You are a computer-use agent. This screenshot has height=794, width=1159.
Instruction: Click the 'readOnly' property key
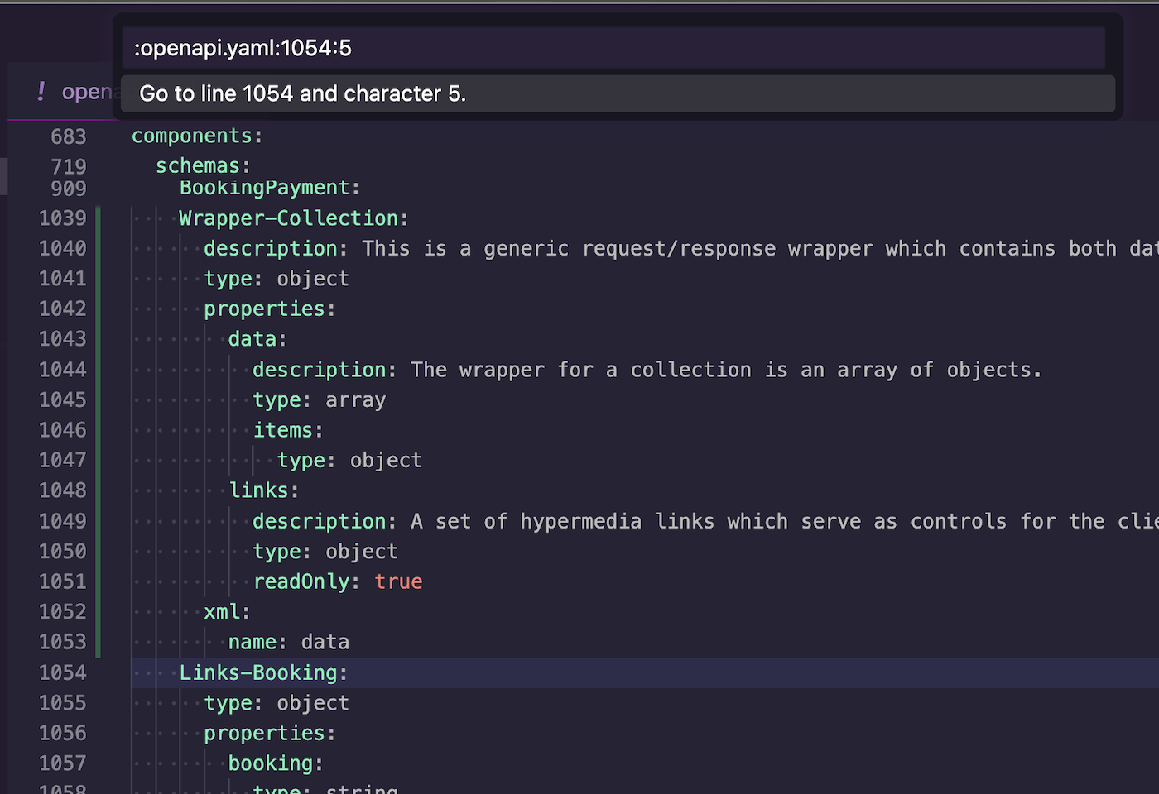coord(301,582)
